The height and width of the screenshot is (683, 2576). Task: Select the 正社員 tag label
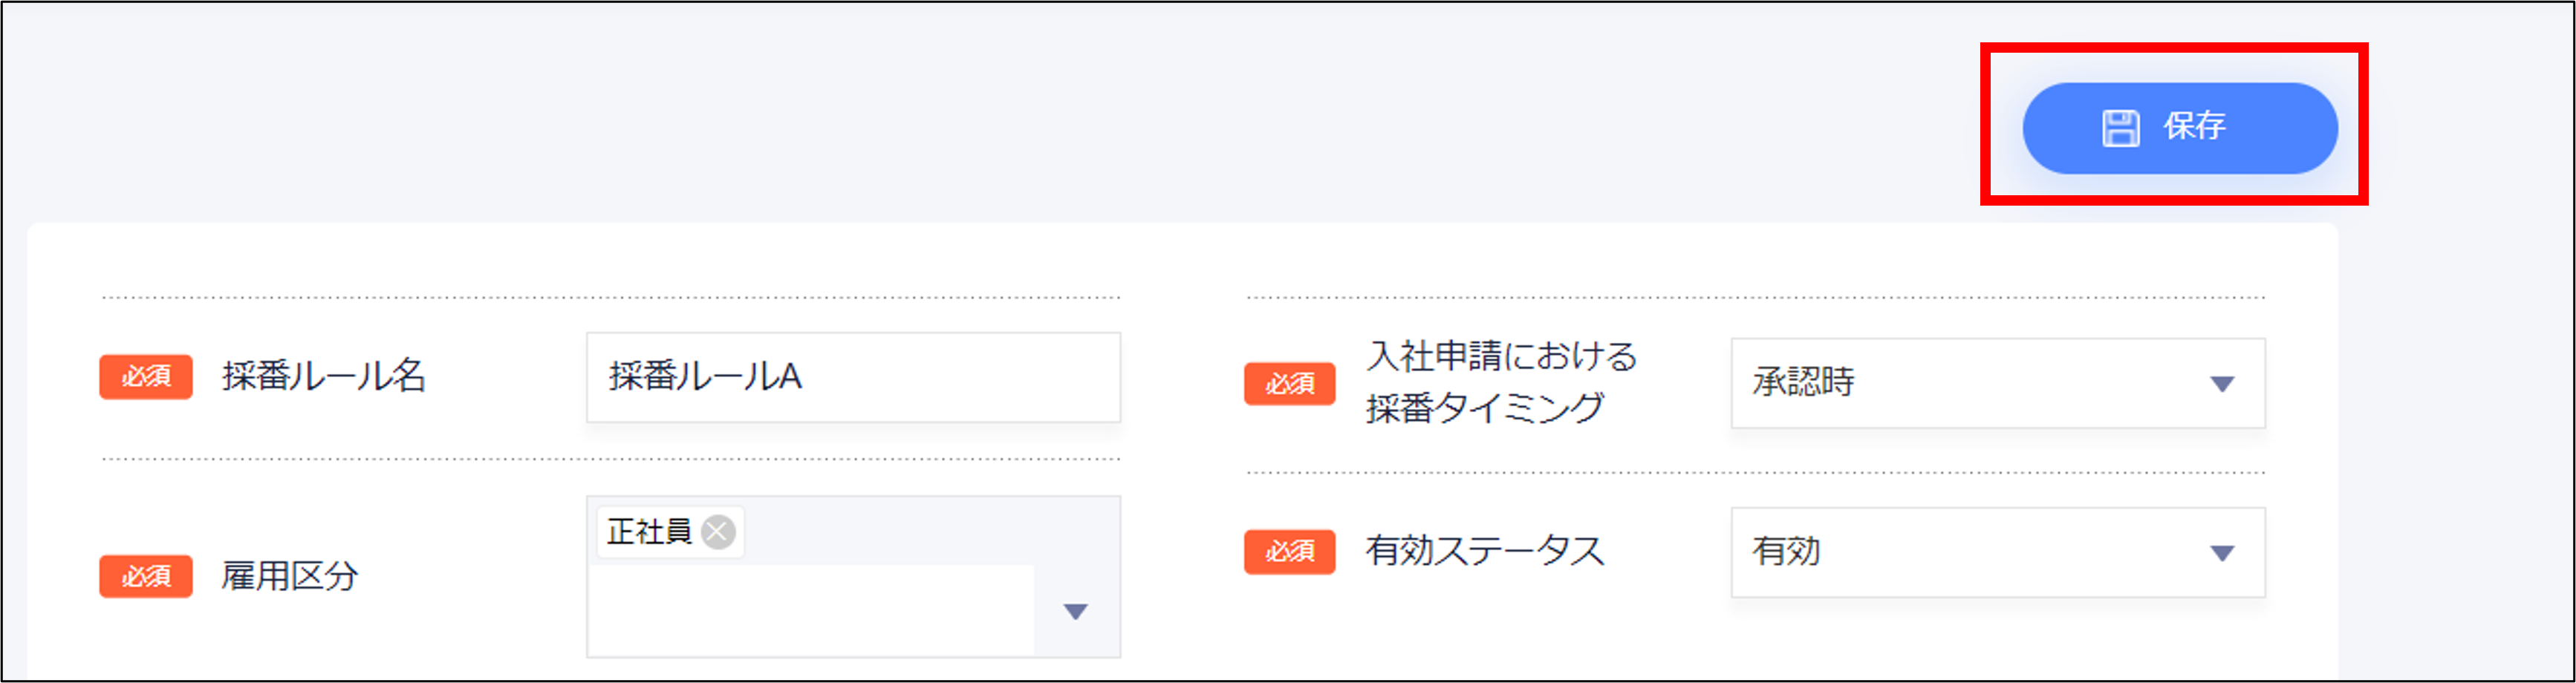[x=649, y=532]
